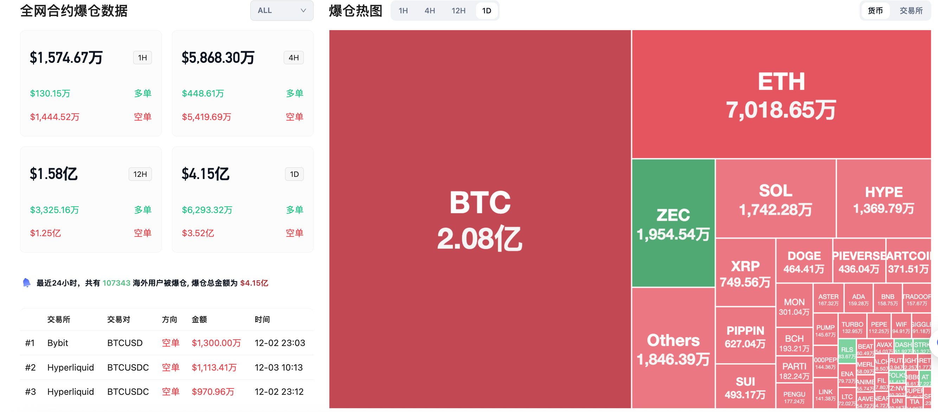
Task: Click the Others heatmap block
Action: [x=673, y=348]
